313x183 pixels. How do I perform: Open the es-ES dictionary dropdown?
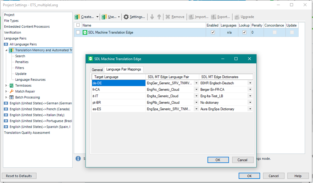tap(250, 109)
